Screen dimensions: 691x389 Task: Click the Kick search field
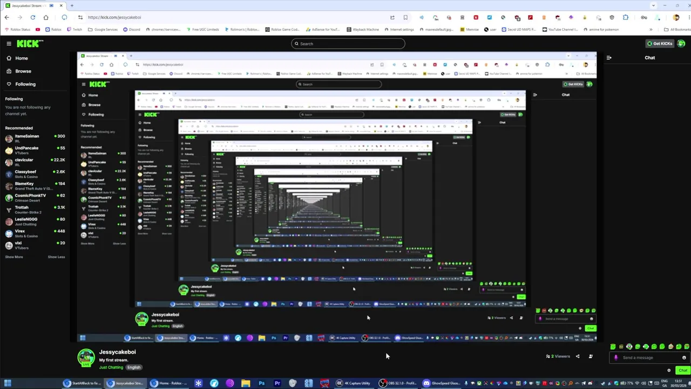(x=348, y=44)
